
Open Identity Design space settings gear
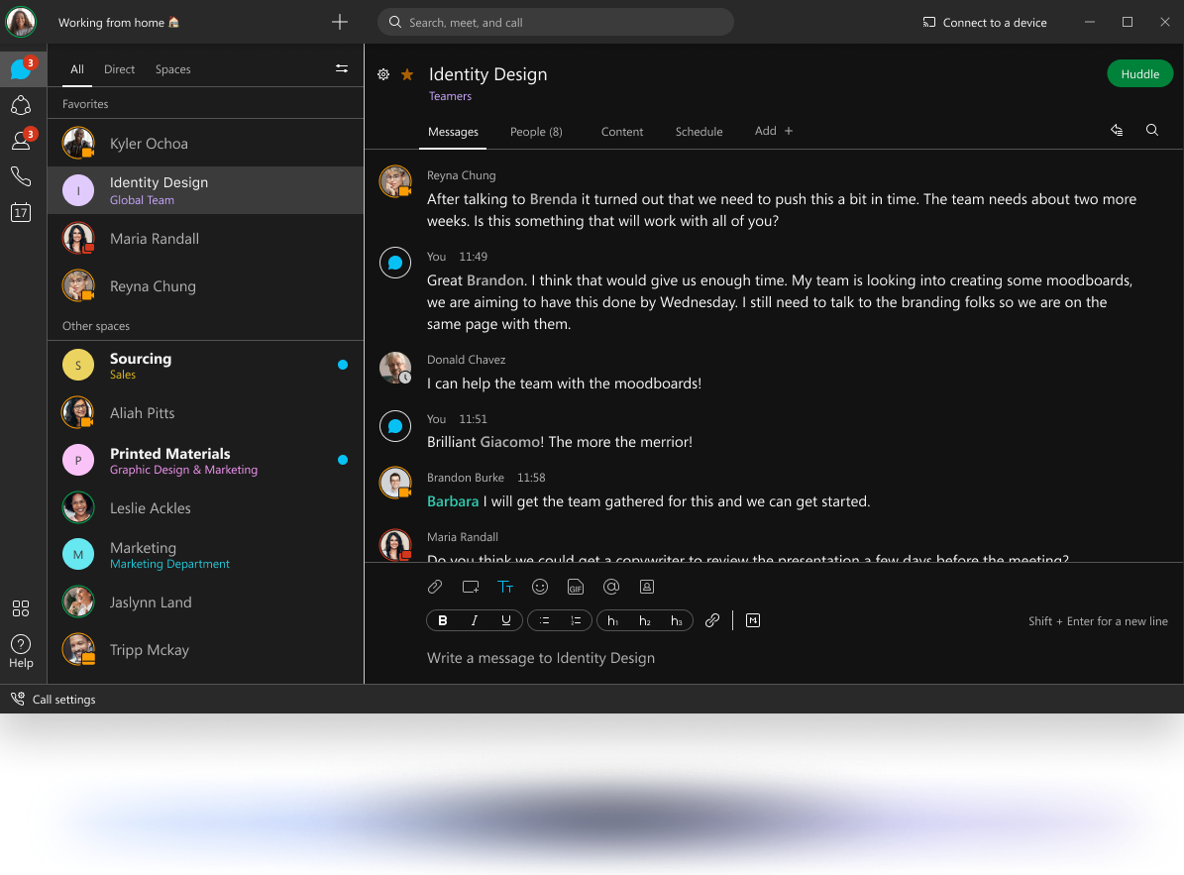point(383,74)
